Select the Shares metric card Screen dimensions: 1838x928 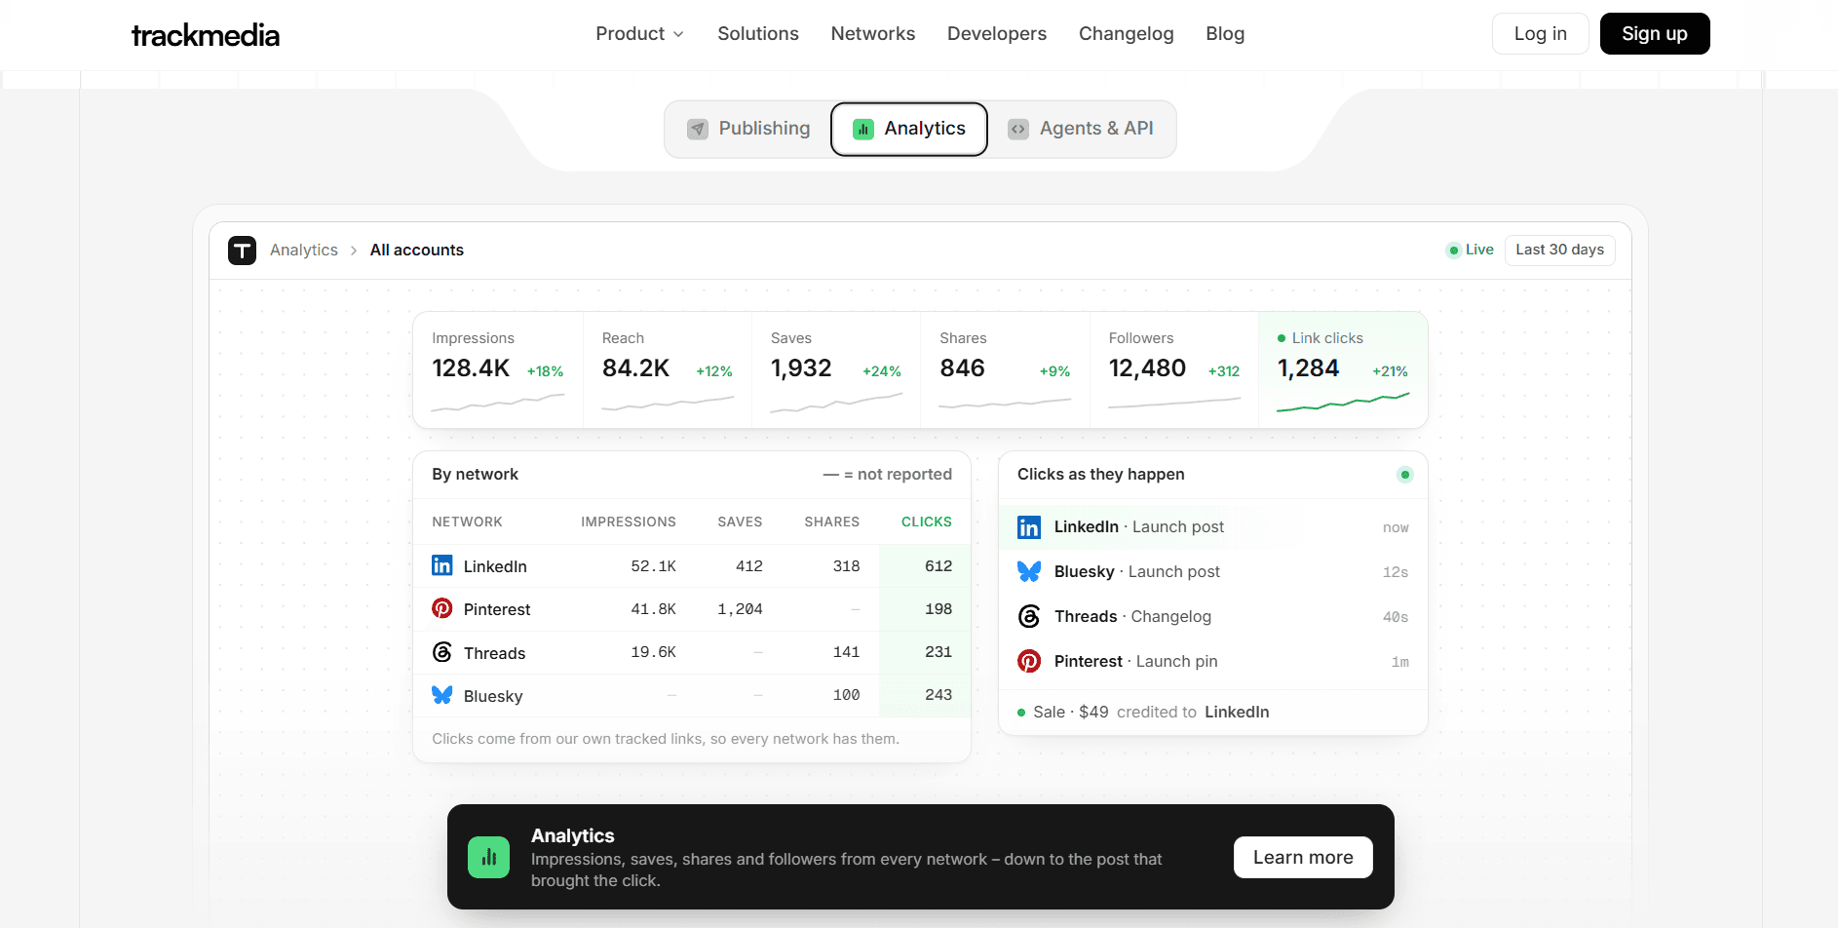[1005, 370]
